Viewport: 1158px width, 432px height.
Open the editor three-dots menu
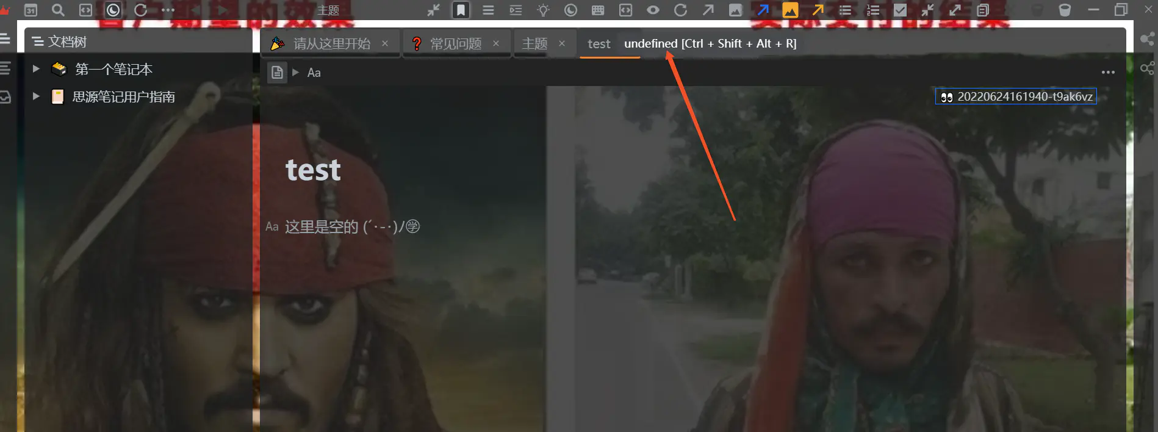click(1108, 73)
